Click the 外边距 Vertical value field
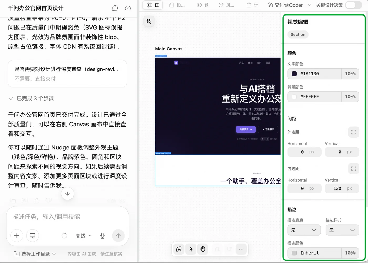 pos(342,152)
